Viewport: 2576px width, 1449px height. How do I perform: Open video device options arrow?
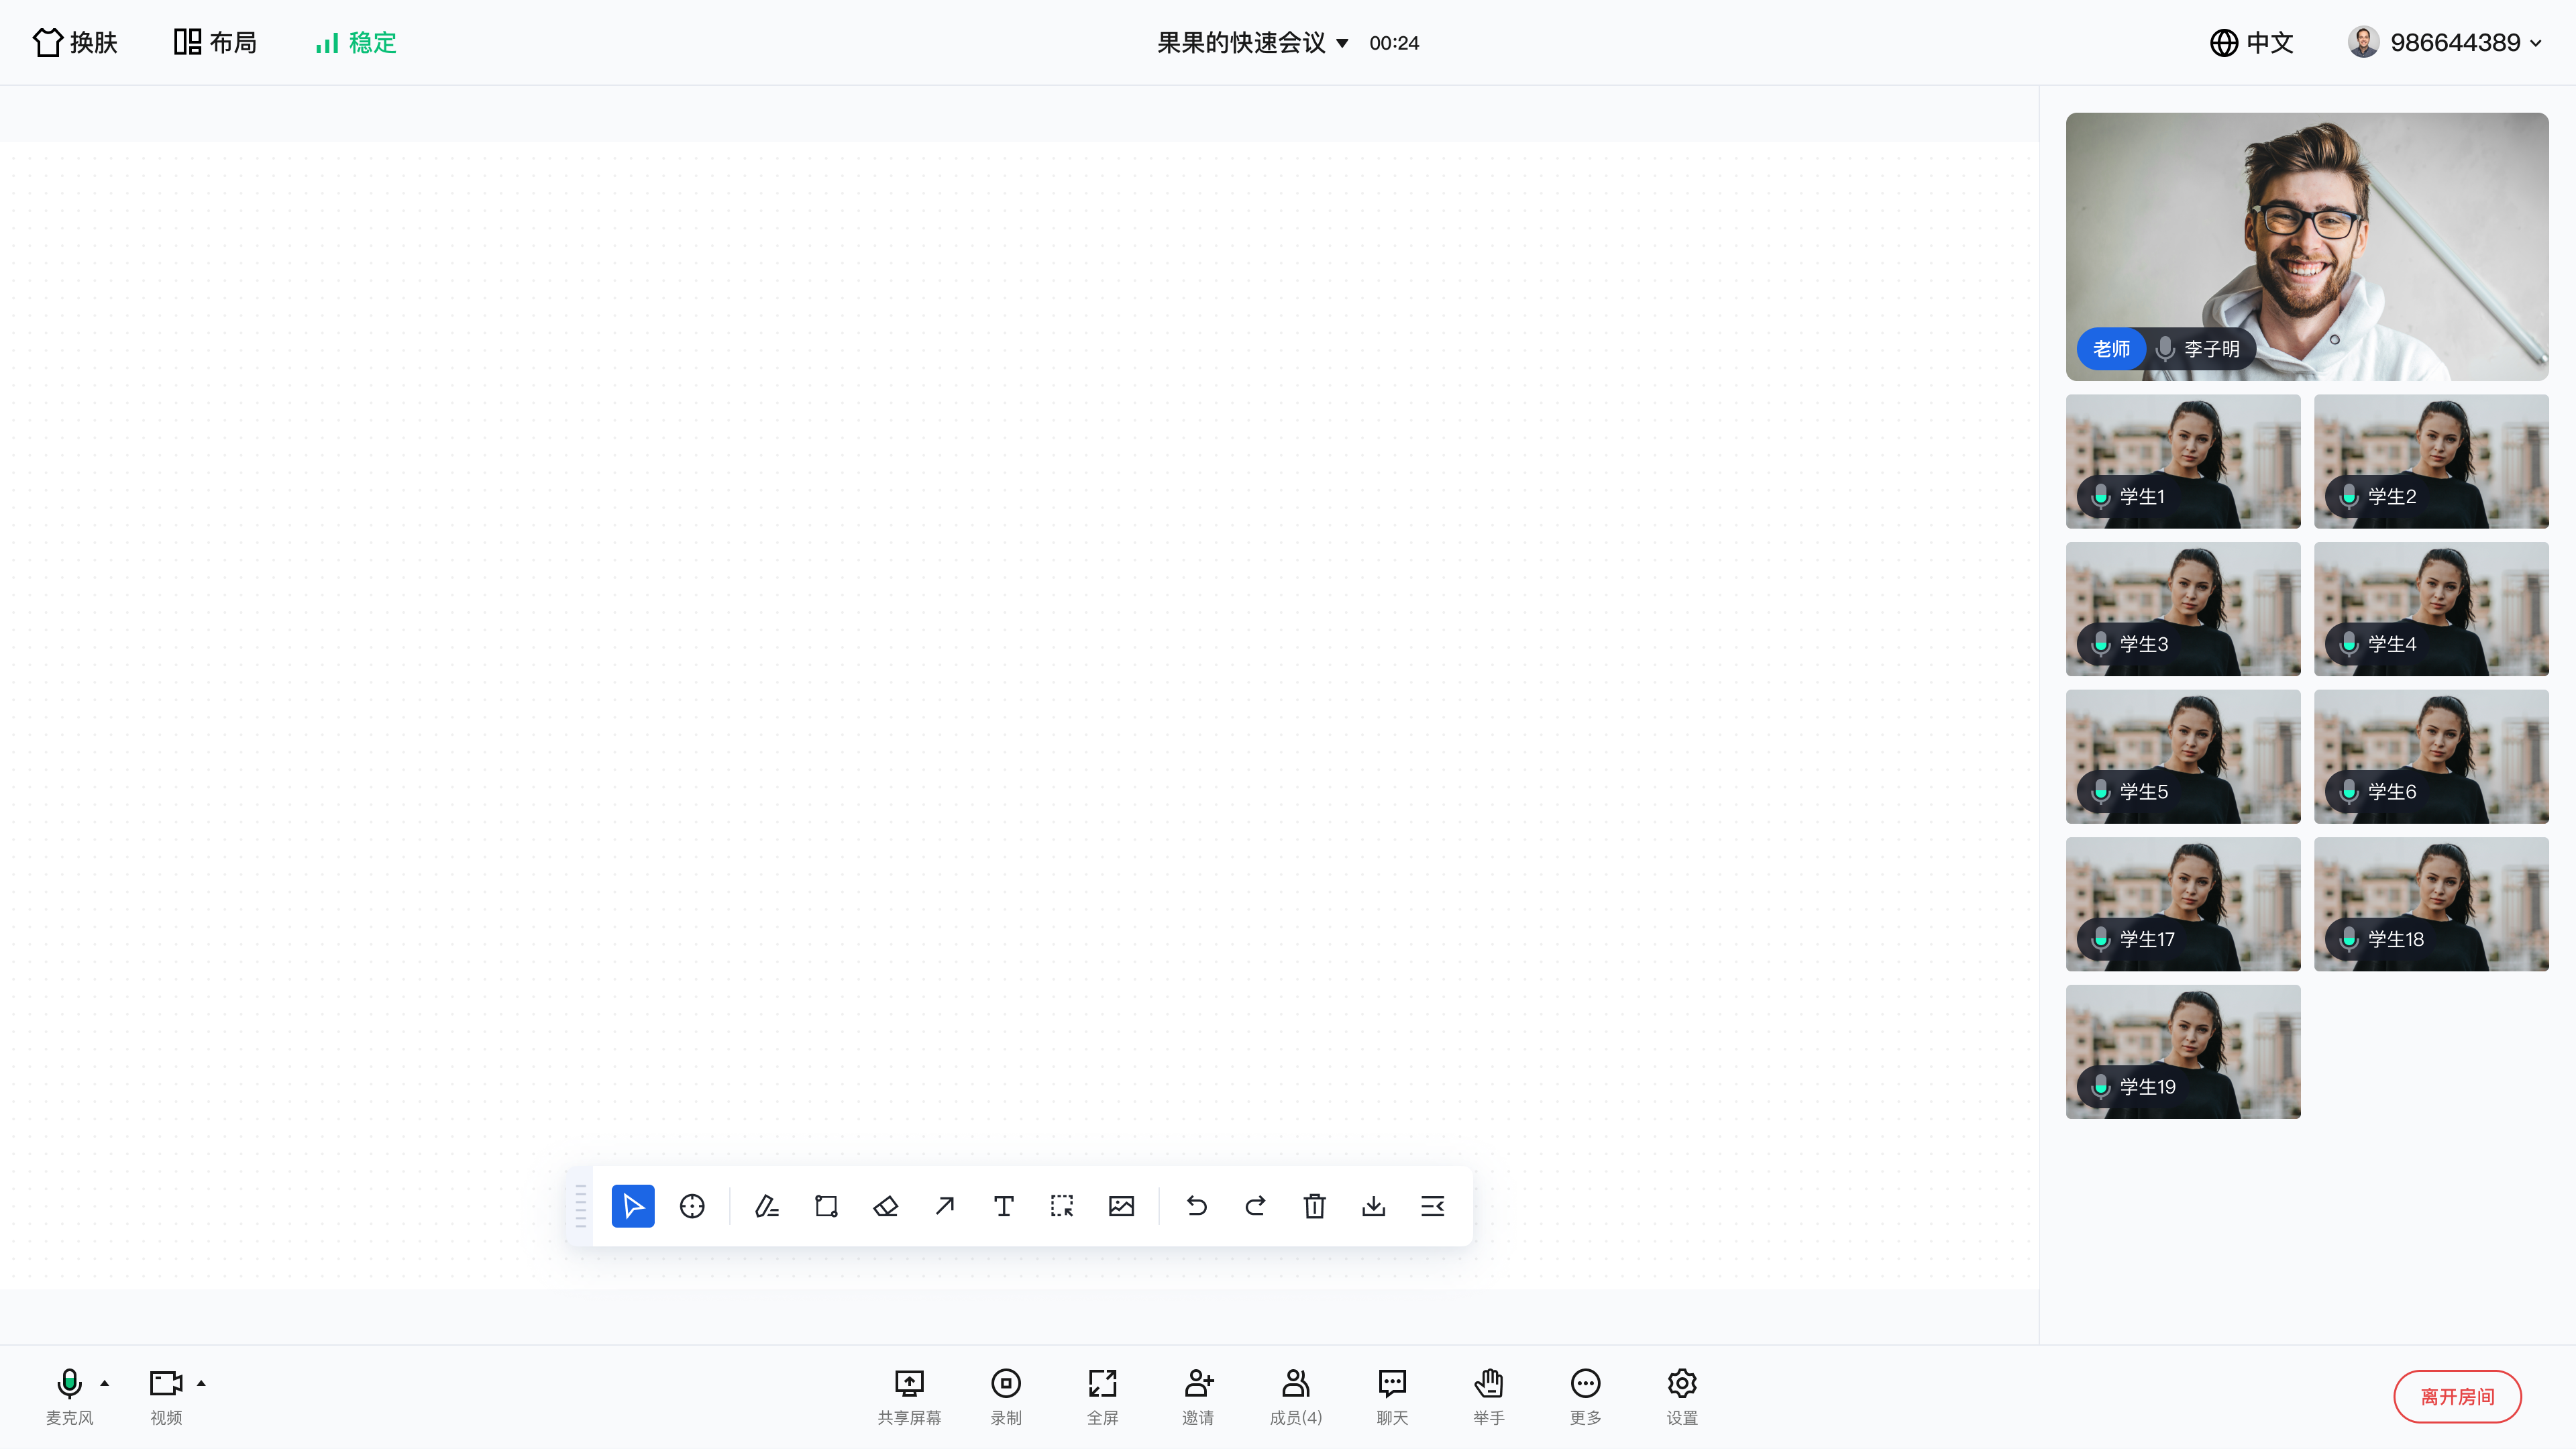point(201,1383)
